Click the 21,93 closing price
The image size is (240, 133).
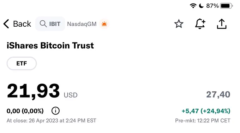pos(33,91)
